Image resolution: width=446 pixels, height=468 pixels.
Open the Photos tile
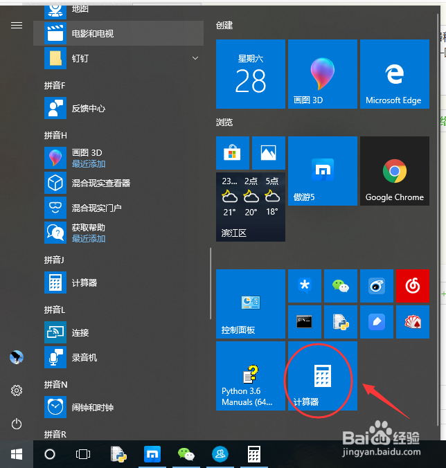point(269,153)
